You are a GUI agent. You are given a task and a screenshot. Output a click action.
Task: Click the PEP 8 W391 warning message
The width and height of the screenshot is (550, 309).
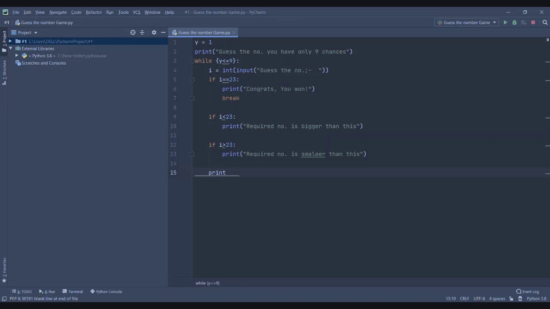[x=44, y=298]
